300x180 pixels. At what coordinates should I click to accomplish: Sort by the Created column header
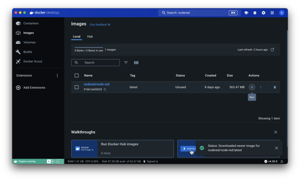(x=210, y=76)
